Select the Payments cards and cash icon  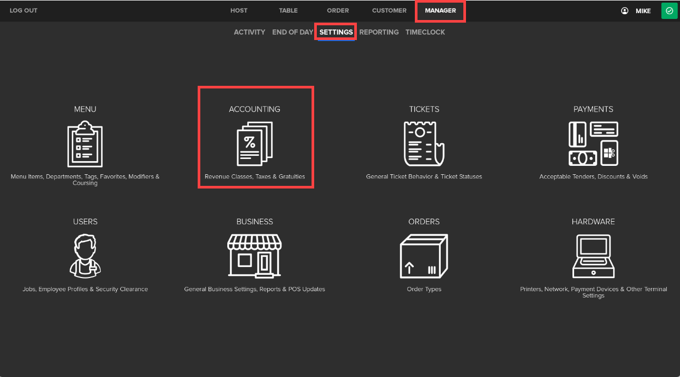(x=593, y=144)
